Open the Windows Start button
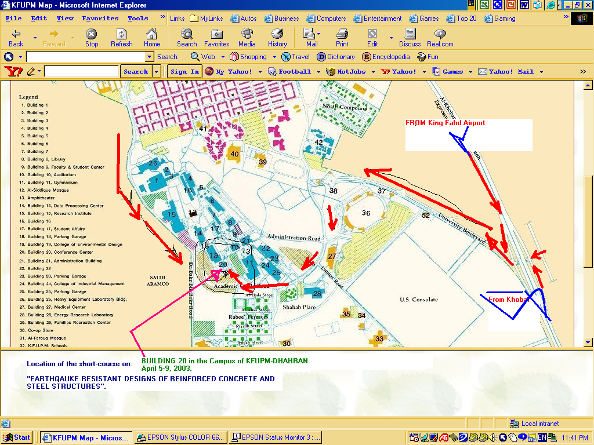The image size is (594, 445). (17, 437)
